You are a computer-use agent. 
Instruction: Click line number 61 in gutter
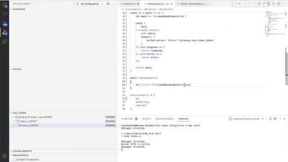point(124,85)
